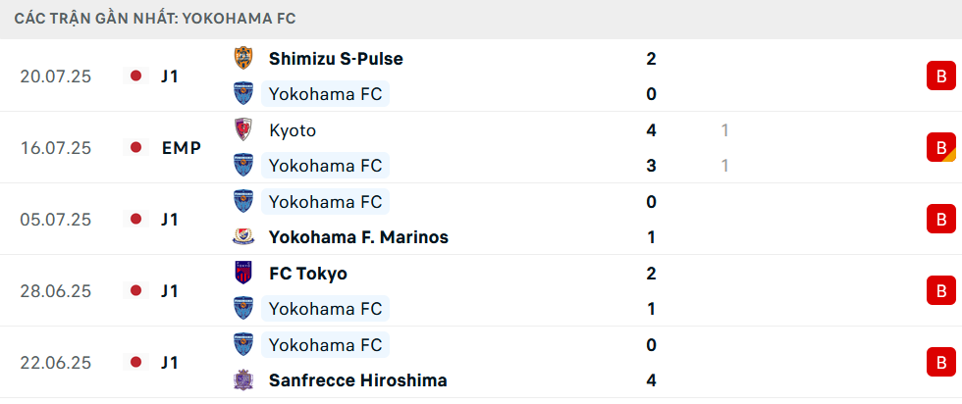Click the Kyoto team crest icon
962x404 pixels.
[243, 130]
